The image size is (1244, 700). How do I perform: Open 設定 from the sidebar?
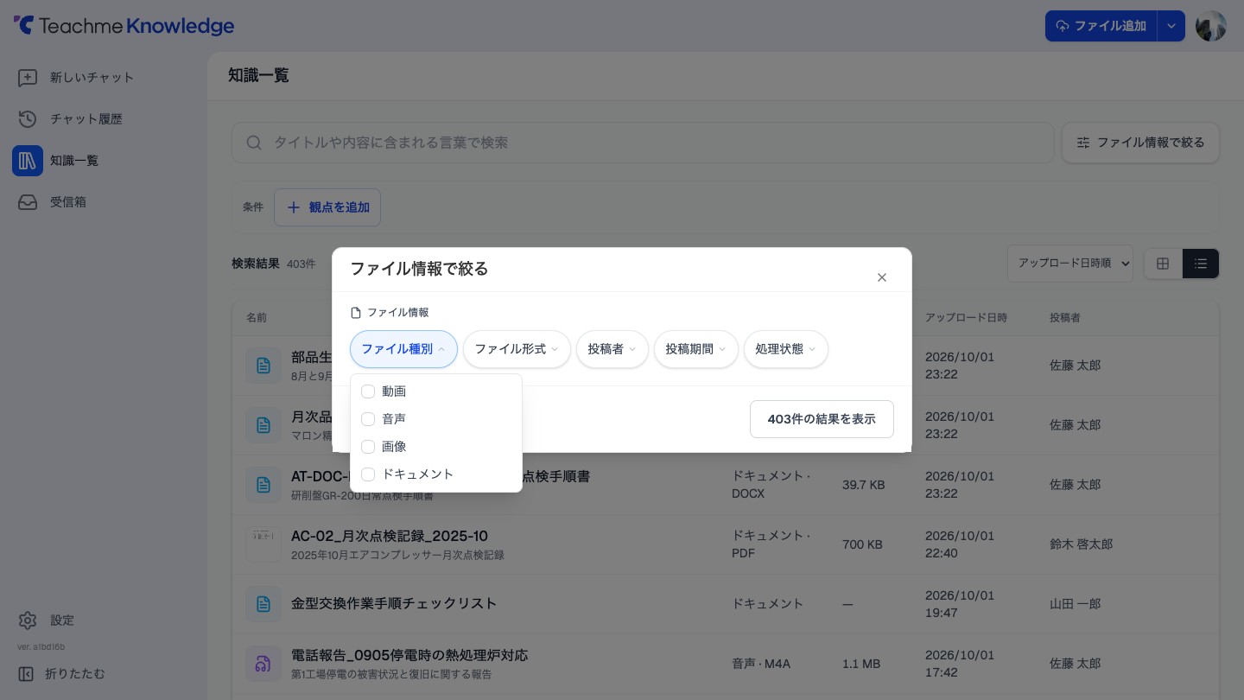click(x=62, y=620)
